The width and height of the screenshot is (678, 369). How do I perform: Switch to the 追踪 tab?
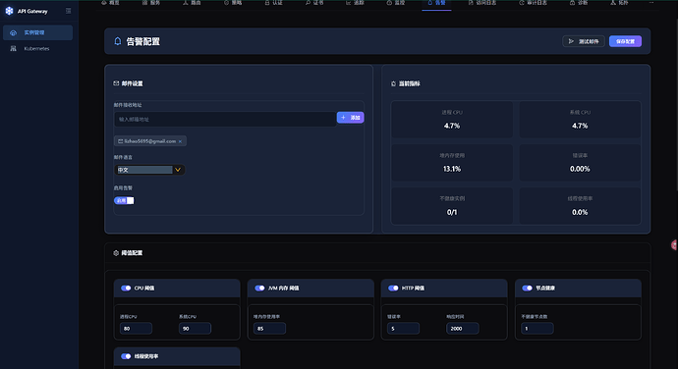click(x=355, y=3)
